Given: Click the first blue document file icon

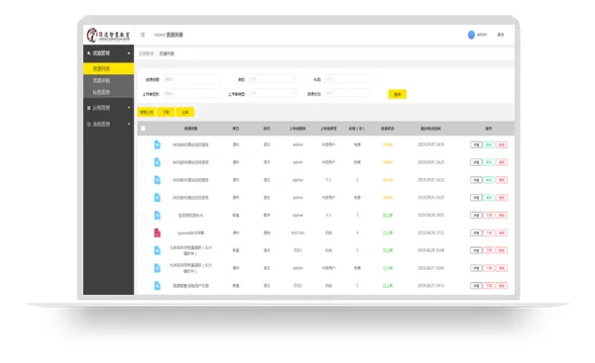Looking at the screenshot, I should pyautogui.click(x=157, y=144).
